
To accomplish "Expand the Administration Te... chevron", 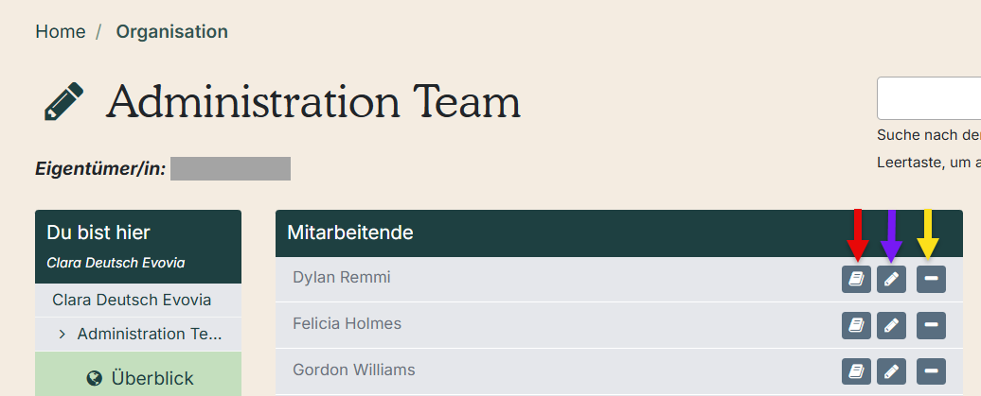I will [62, 335].
